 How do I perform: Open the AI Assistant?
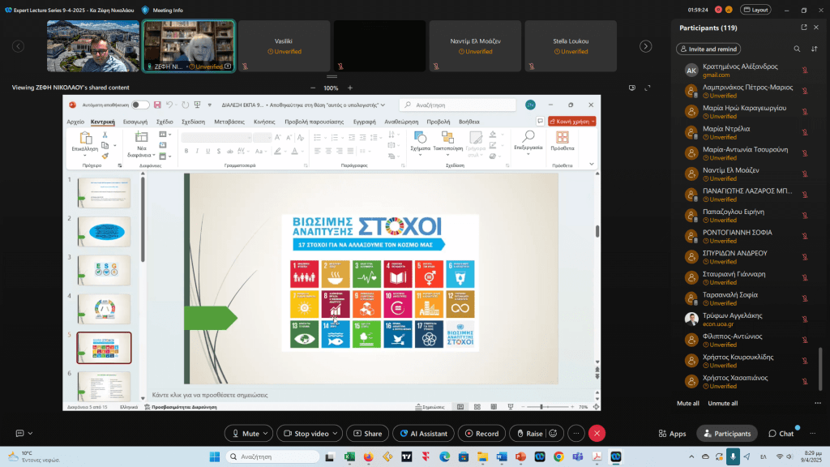(x=423, y=434)
